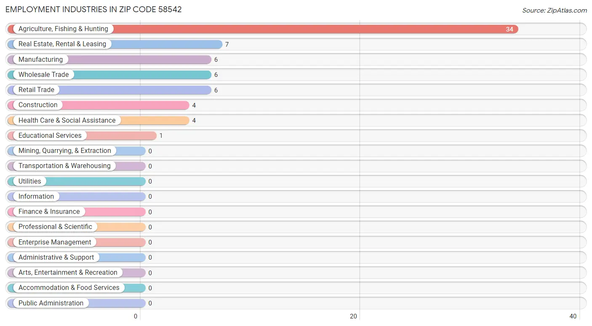Click the value 1 beside Educational Services
Screen dimensions: 592x326
click(161, 136)
